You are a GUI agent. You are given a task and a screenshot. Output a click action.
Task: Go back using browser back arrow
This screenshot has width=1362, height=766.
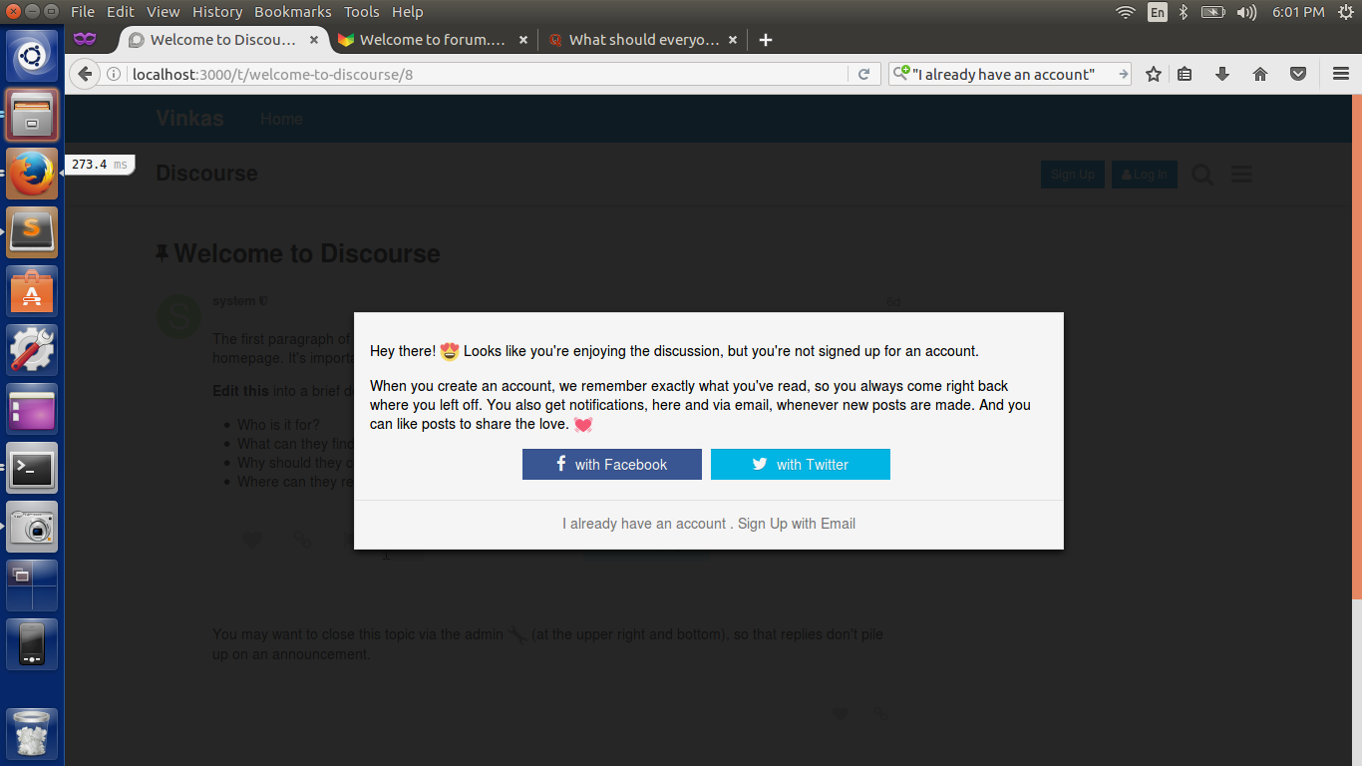85,74
